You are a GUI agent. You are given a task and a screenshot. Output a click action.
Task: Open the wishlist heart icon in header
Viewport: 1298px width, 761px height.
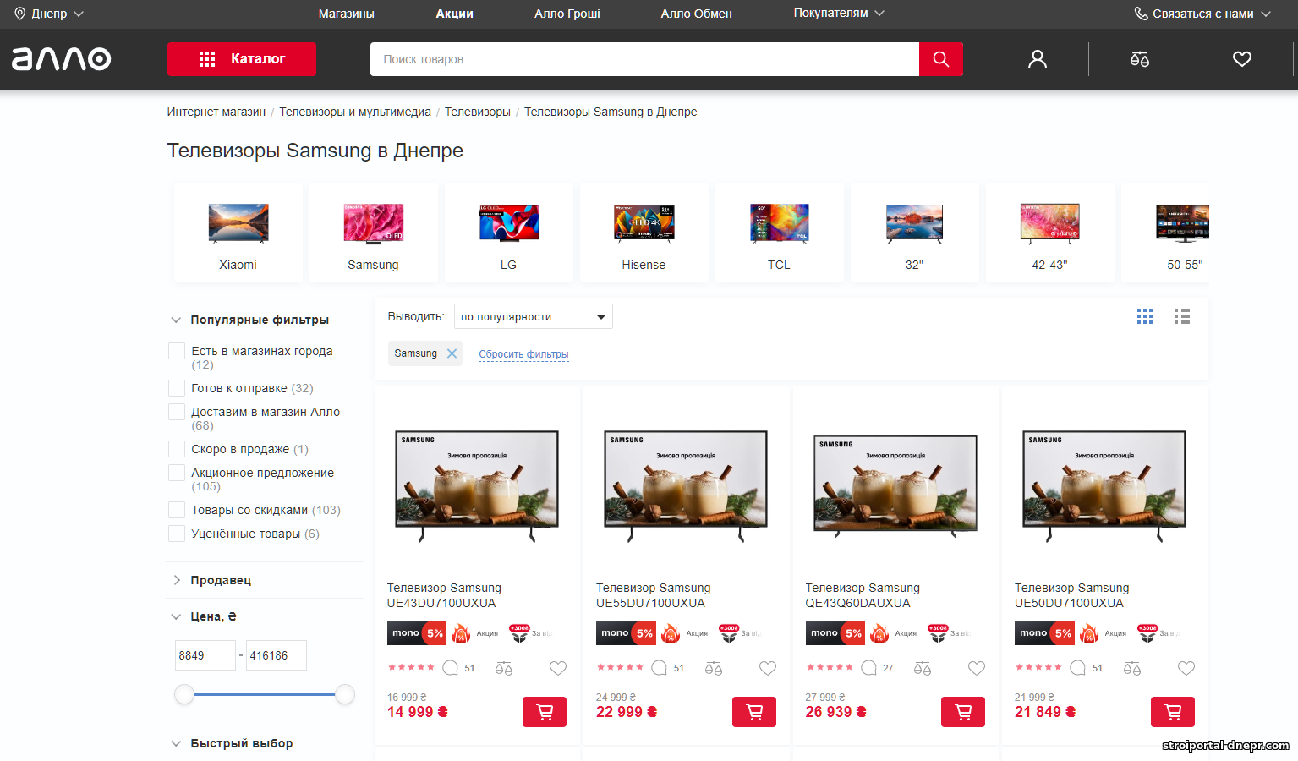pyautogui.click(x=1241, y=59)
